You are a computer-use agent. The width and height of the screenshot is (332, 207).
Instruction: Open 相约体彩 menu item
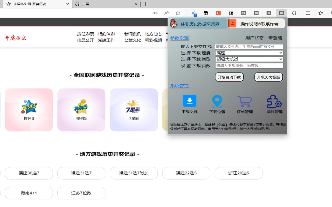[106, 34]
